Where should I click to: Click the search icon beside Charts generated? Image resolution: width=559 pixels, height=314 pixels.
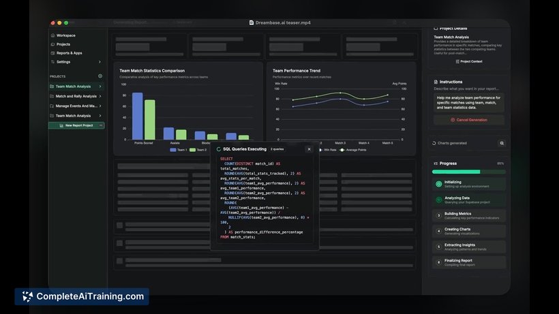click(x=502, y=143)
